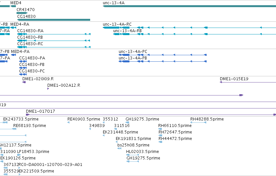Click the 311090 feature label
This screenshot has width=276, height=176.
(8, 152)
